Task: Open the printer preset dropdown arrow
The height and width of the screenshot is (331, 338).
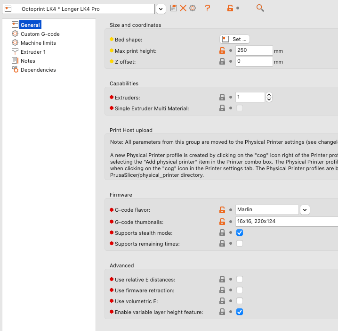Action: click(x=161, y=9)
